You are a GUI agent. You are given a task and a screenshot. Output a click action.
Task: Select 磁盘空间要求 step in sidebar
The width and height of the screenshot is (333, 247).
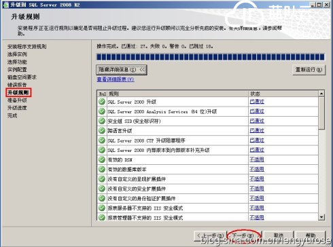(22, 77)
